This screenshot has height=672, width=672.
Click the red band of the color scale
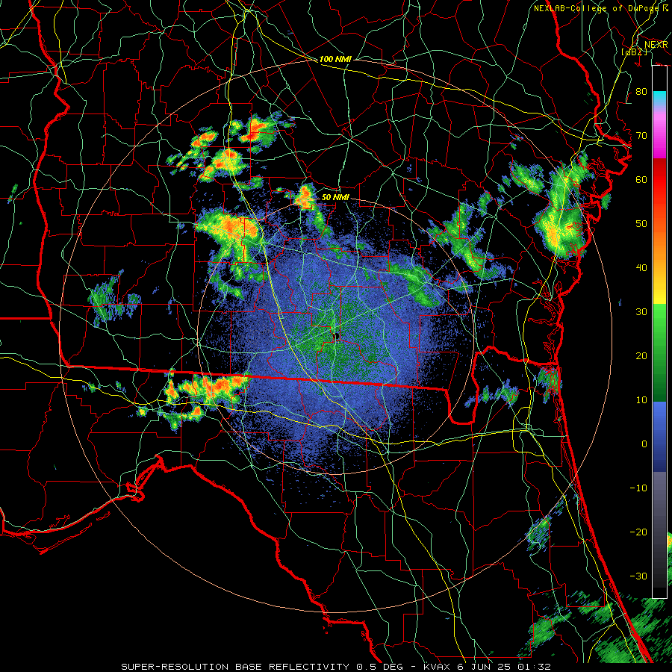click(x=659, y=179)
